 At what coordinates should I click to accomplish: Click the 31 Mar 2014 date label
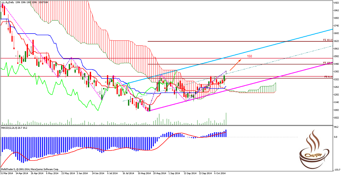(x=7, y=173)
